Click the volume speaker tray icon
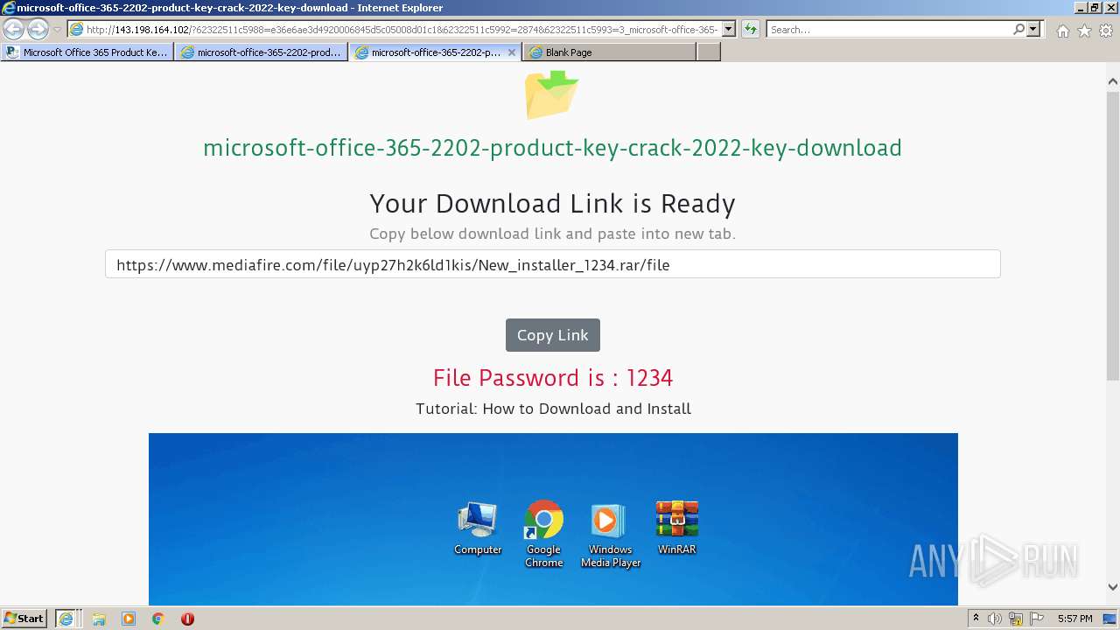This screenshot has width=1120, height=630. (995, 619)
